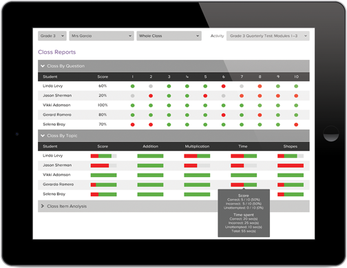Click Jason Sherman's question 3 green dot

[169, 96]
